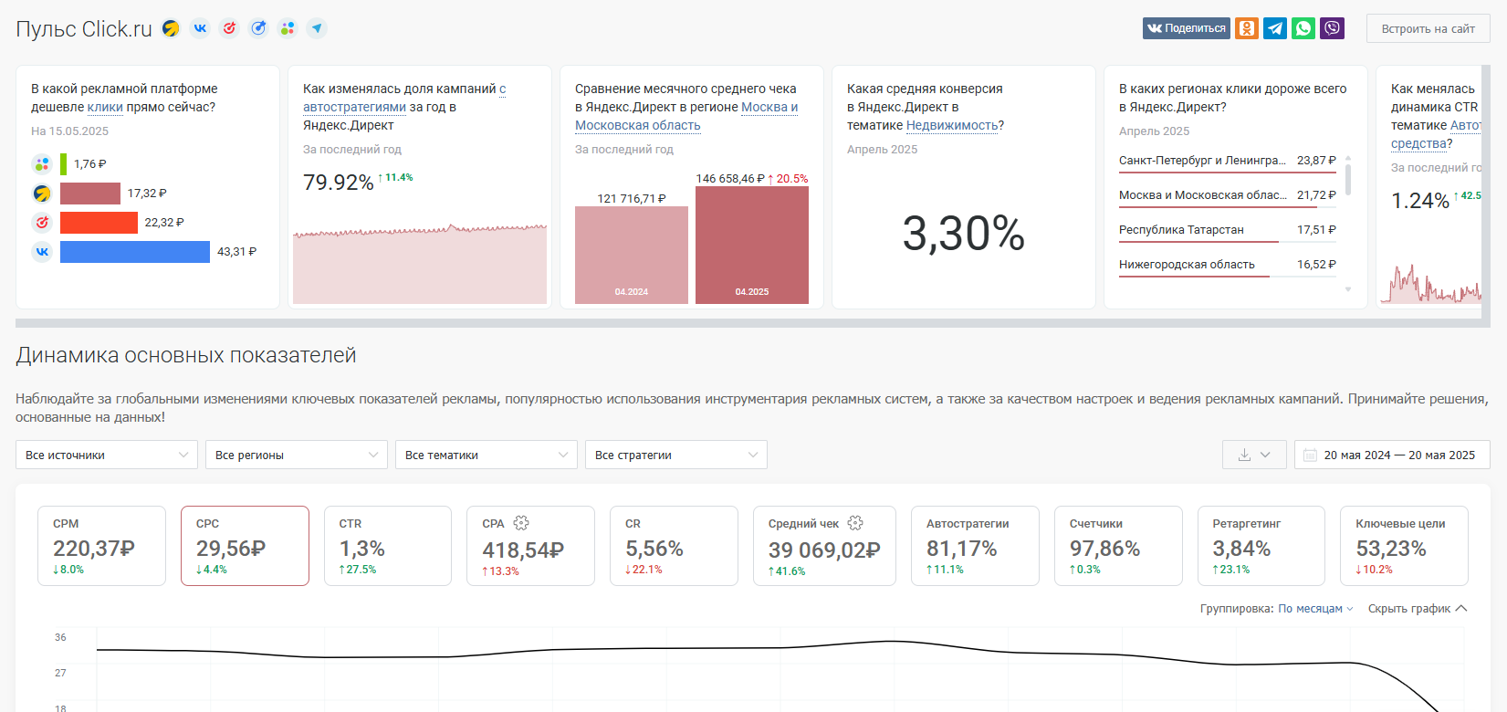Click the blue VK bar showing 43,31 ₽
This screenshot has width=1507, height=712.
click(135, 252)
